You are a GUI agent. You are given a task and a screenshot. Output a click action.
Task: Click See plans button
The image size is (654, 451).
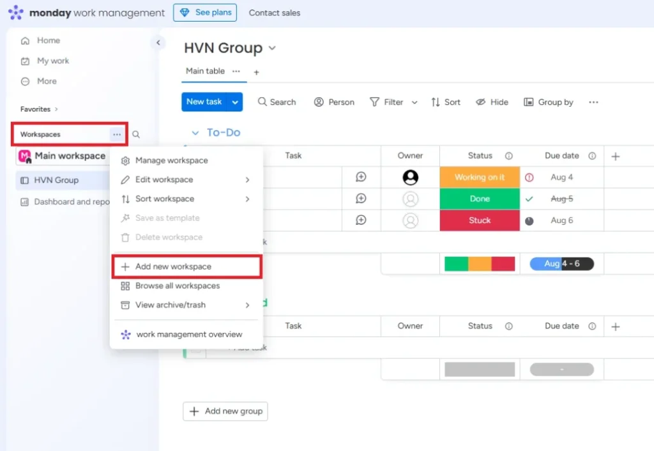[205, 13]
